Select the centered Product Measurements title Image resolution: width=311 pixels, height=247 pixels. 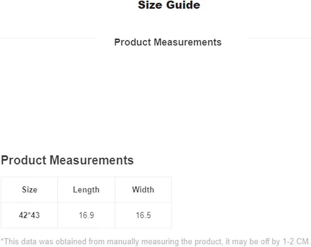[168, 42]
